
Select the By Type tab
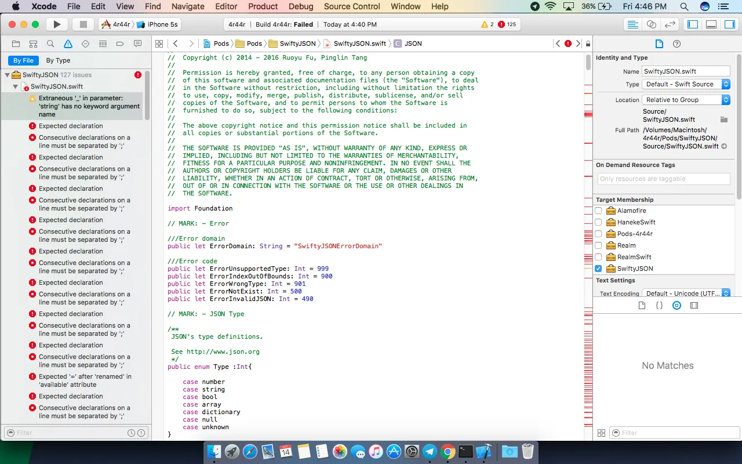click(x=58, y=60)
